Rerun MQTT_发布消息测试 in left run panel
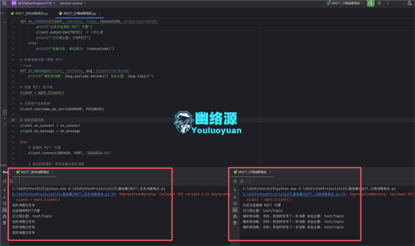 [x=4, y=182]
